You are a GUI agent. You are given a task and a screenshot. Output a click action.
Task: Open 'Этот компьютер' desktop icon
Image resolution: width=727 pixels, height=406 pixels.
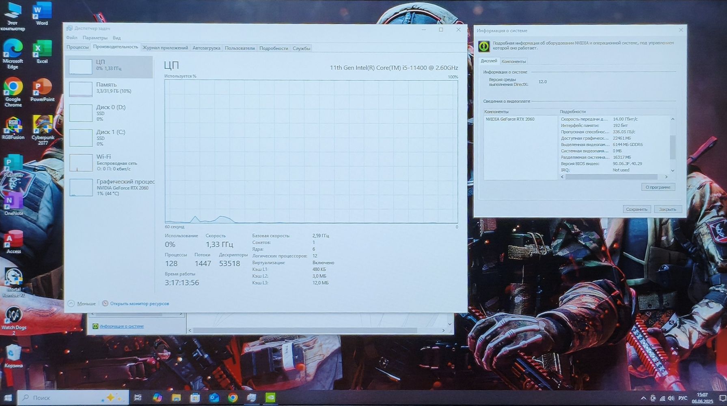(13, 17)
